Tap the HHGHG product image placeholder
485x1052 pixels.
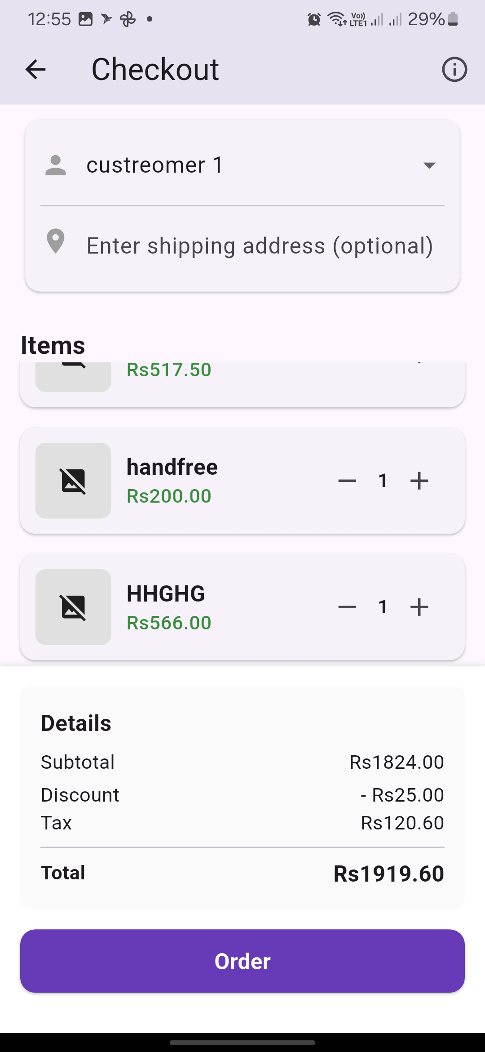(x=73, y=607)
